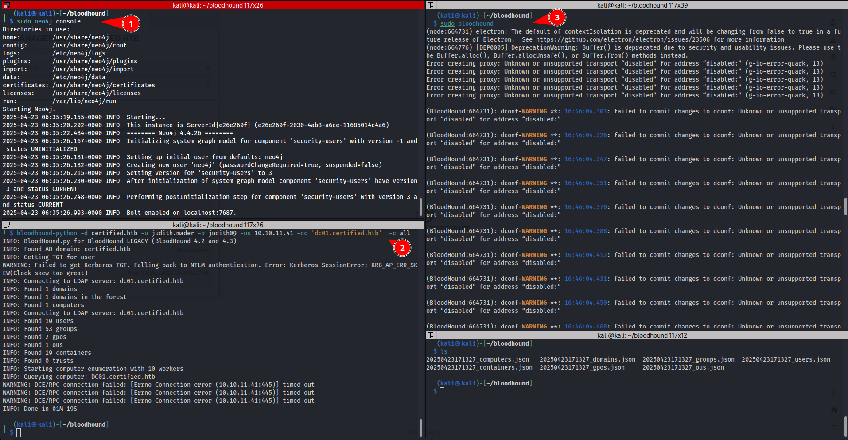Click the '/usr/share/neo4j/plugins' path
848x440 pixels.
coord(95,61)
